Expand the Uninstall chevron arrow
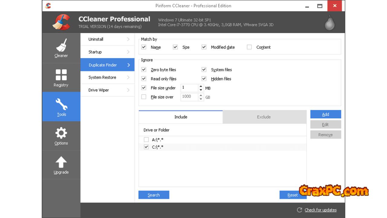 coord(128,39)
